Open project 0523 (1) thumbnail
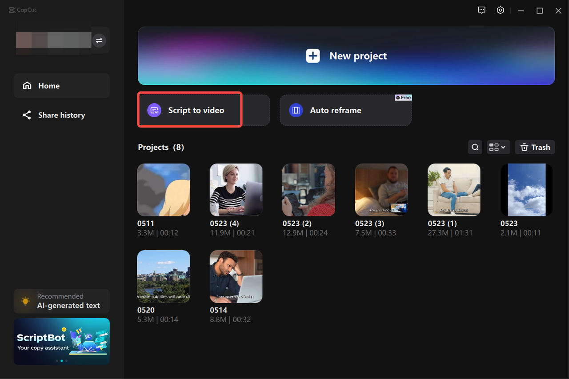 (x=454, y=190)
